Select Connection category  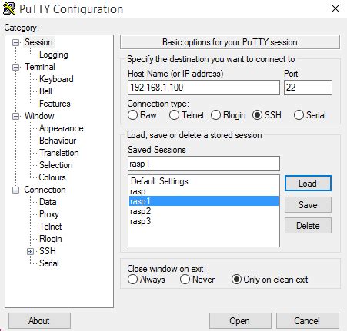(x=45, y=190)
